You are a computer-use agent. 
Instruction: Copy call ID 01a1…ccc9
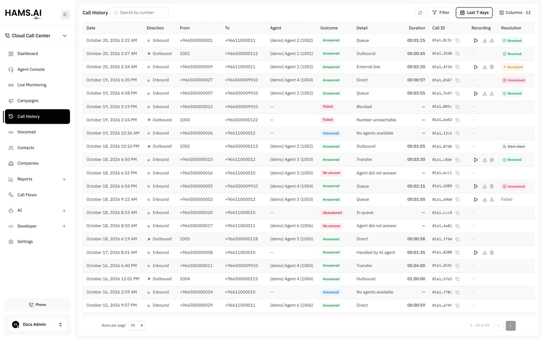click(x=457, y=213)
